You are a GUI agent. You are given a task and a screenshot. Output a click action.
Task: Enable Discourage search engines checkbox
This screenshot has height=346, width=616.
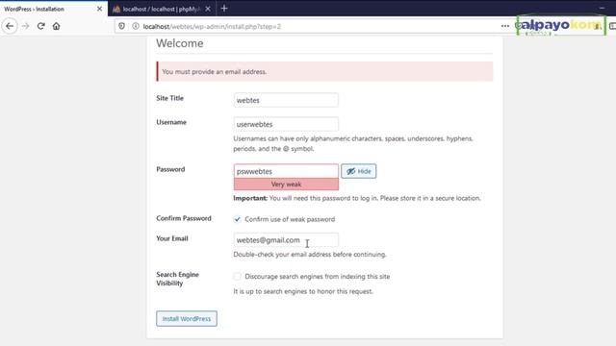coord(238,276)
